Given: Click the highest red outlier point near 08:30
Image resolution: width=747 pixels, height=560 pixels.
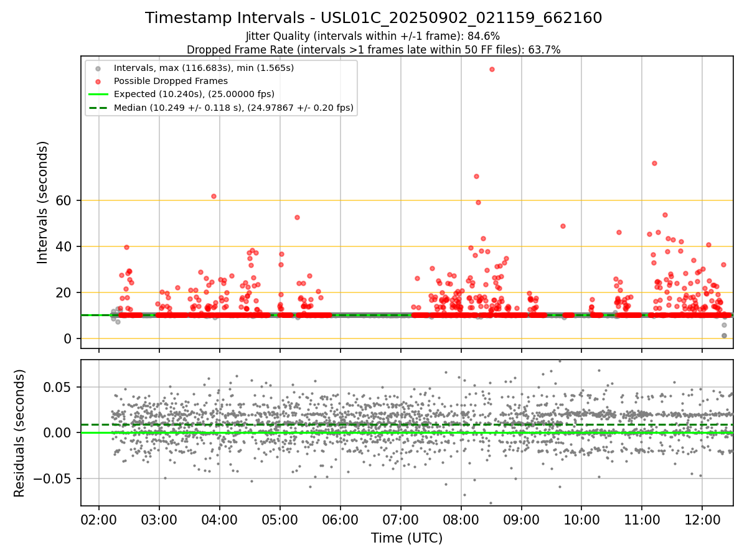Looking at the screenshot, I should [492, 69].
